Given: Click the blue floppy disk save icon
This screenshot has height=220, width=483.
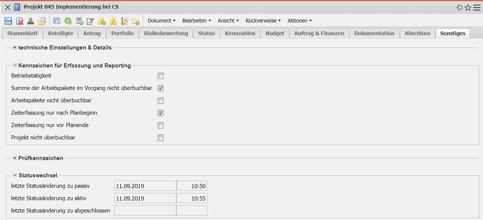Looking at the screenshot, I should [8, 21].
